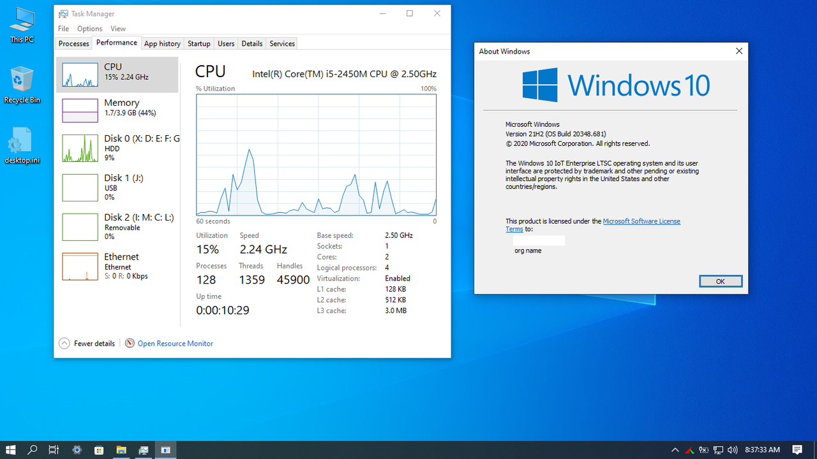Open Settings gear icon on taskbar
The width and height of the screenshot is (817, 459).
(77, 450)
